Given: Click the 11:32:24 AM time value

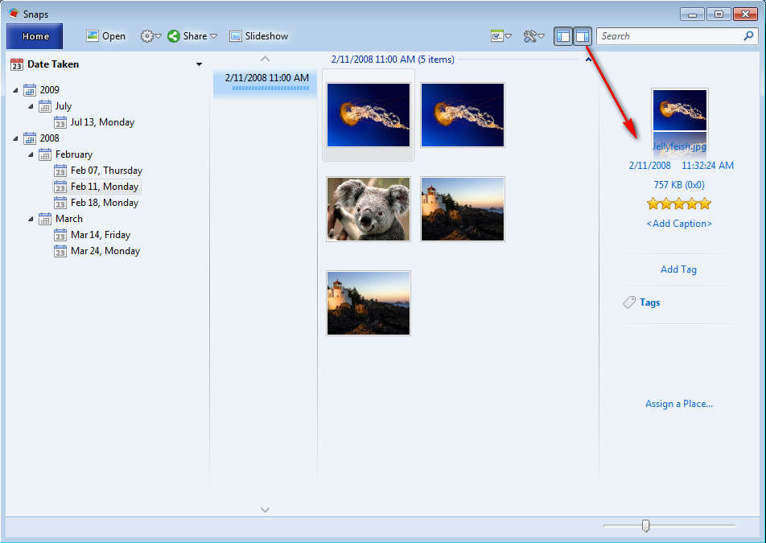Looking at the screenshot, I should pos(707,166).
